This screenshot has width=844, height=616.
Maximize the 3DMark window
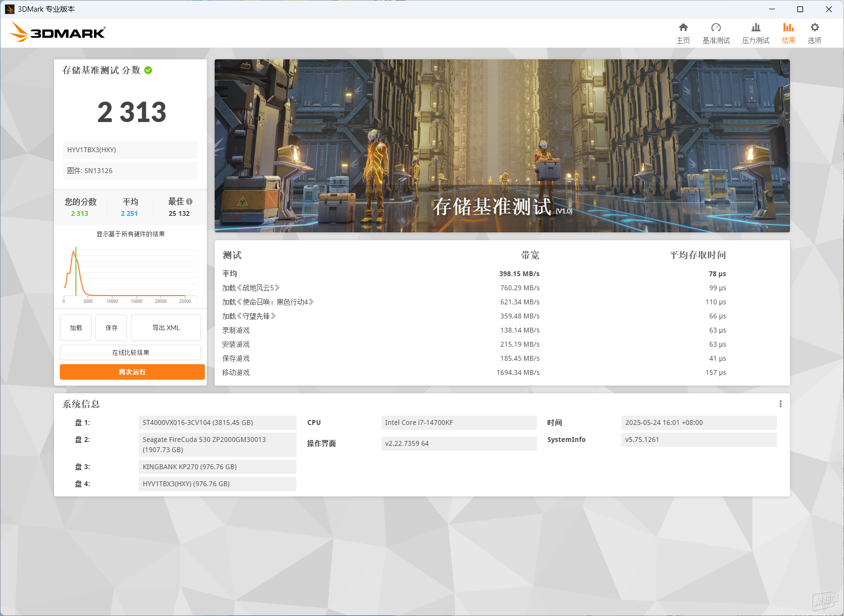tap(800, 9)
